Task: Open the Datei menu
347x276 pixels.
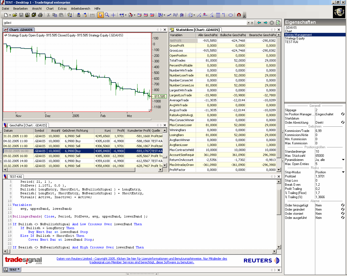Action: tap(6, 9)
